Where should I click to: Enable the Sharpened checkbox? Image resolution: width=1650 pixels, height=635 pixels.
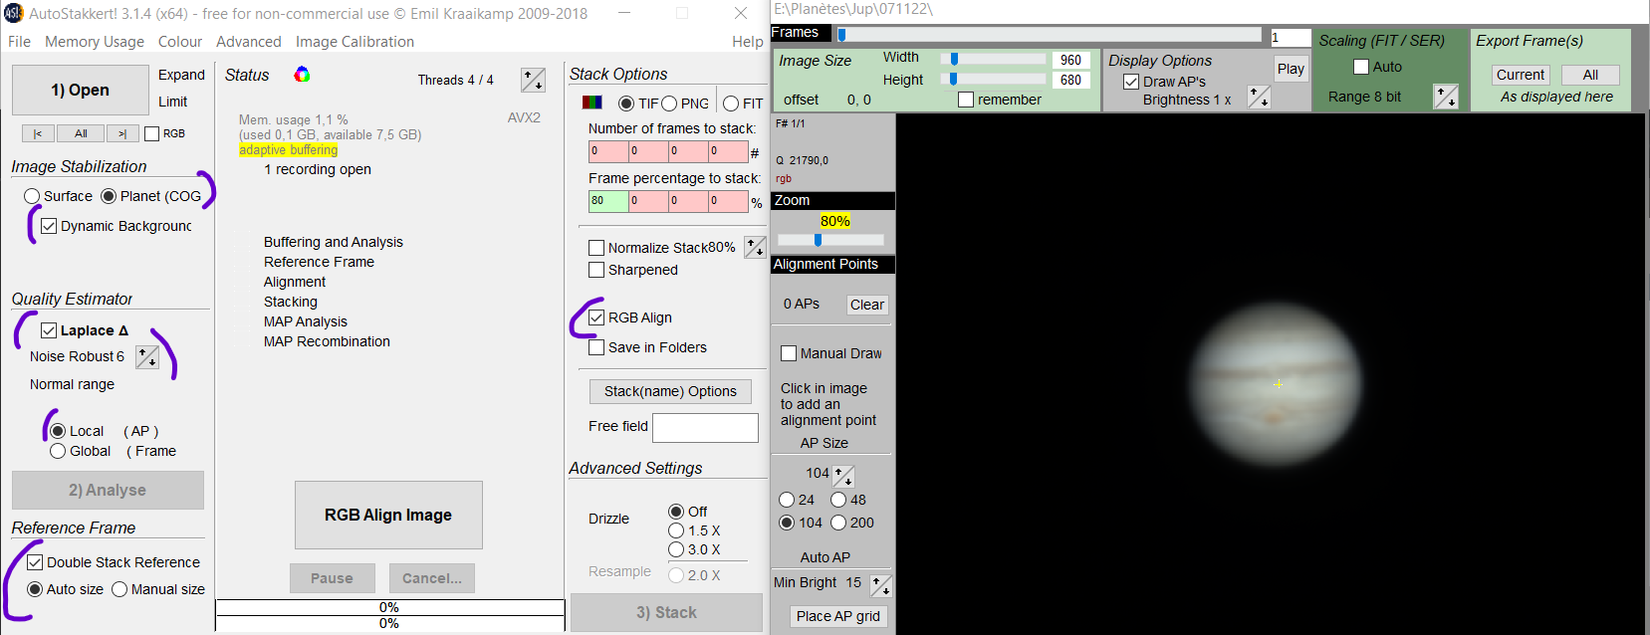596,270
